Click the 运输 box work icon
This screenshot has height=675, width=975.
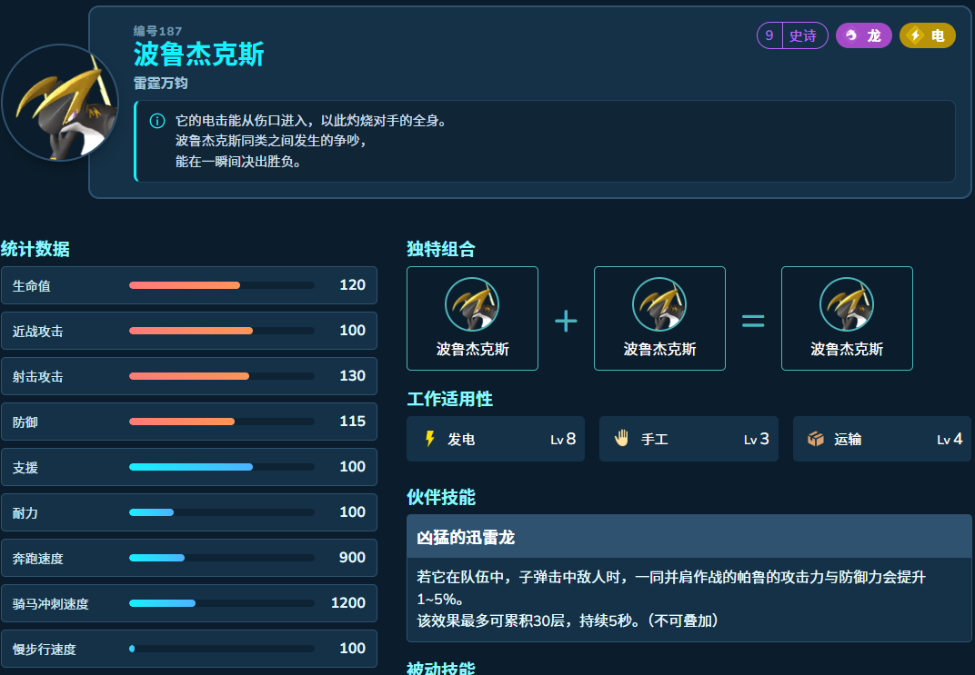(816, 439)
